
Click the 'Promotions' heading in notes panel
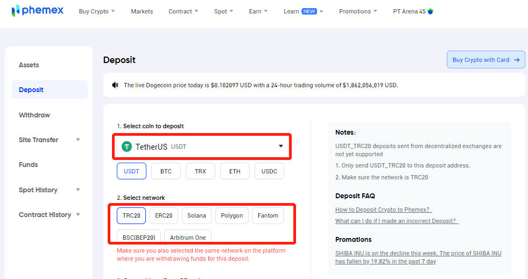coord(353,240)
